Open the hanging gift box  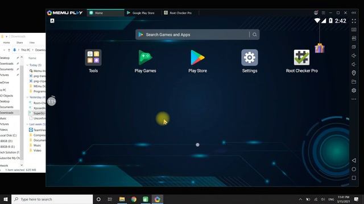(320, 48)
